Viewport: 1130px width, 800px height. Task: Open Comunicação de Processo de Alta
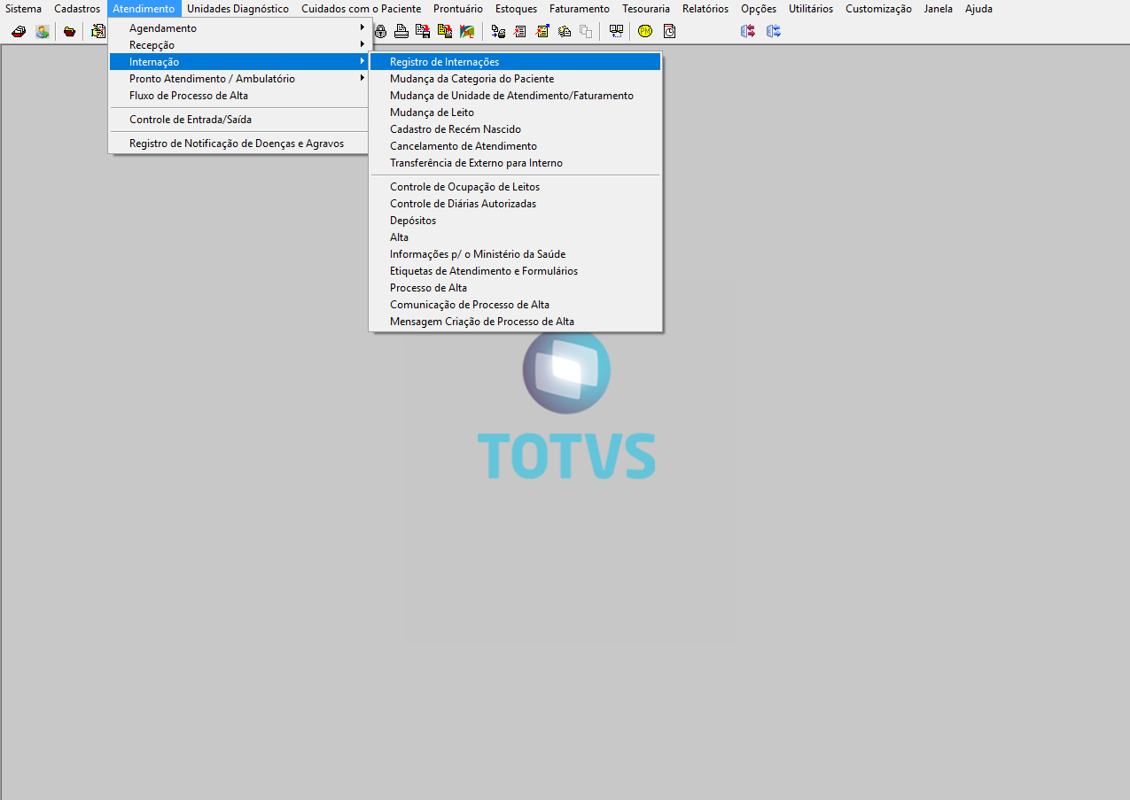pyautogui.click(x=515, y=305)
